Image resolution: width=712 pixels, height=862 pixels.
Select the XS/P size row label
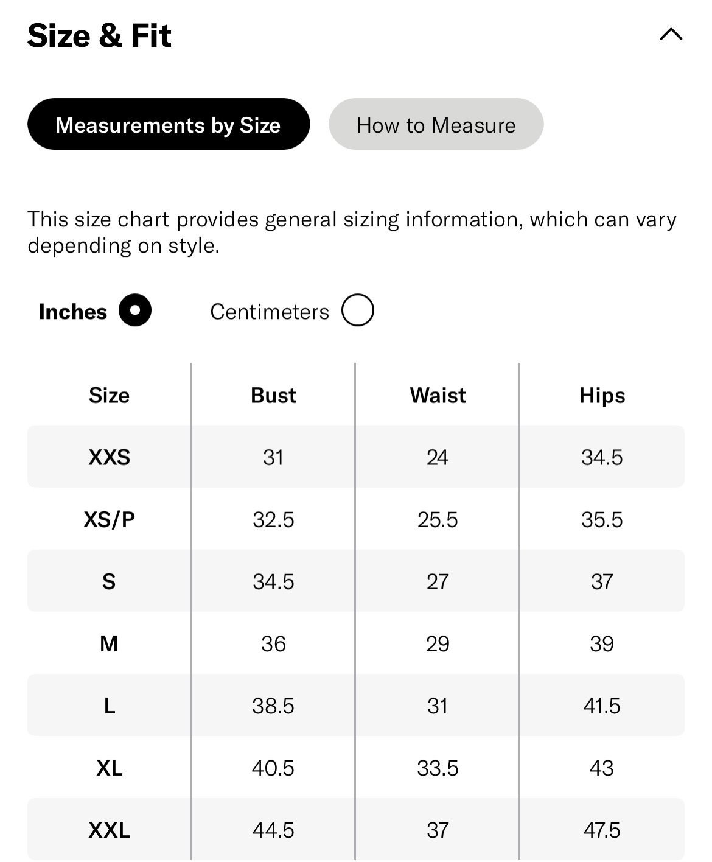coord(109,519)
